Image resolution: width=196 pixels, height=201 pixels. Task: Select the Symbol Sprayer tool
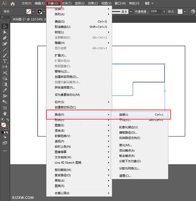(x=5, y=96)
